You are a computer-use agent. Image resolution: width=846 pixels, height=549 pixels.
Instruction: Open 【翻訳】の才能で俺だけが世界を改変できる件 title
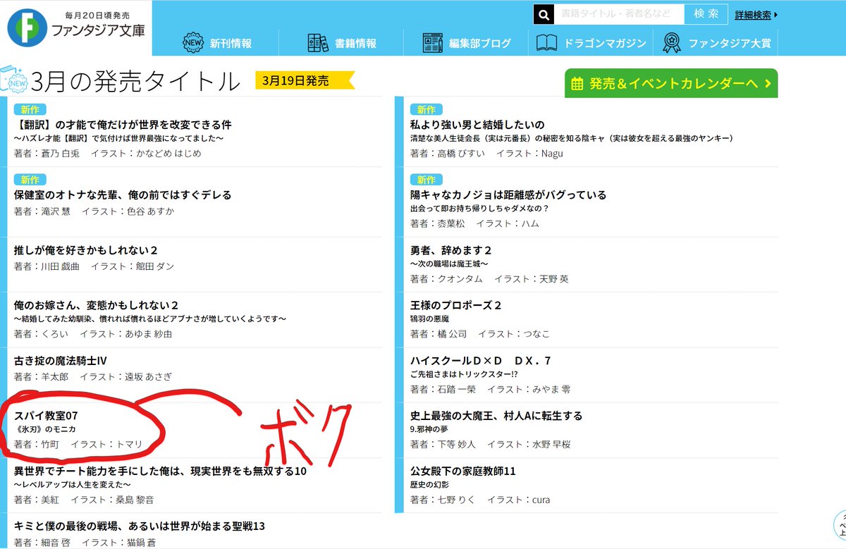(123, 125)
